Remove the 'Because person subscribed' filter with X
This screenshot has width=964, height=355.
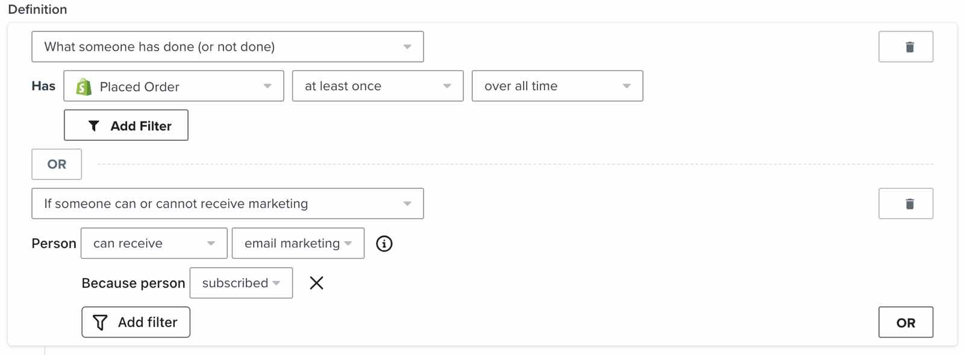pyautogui.click(x=316, y=283)
